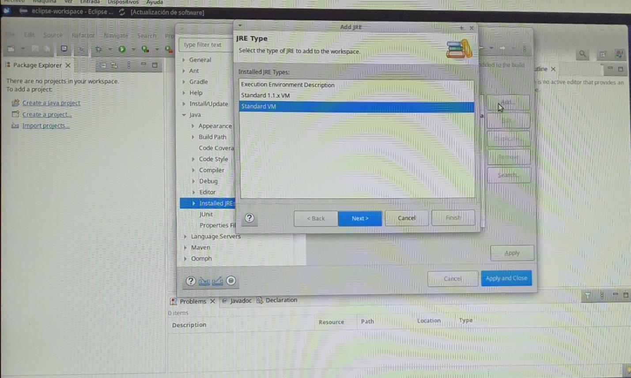This screenshot has height=378, width=631.
Task: Click the green Run button icon
Action: click(122, 49)
